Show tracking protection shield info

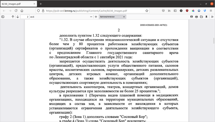(38, 11)
